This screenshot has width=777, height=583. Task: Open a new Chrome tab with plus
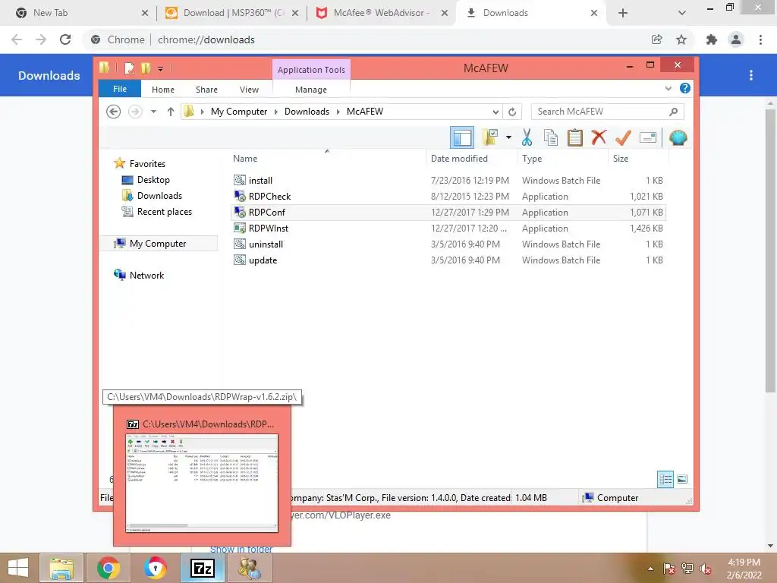[x=623, y=13]
